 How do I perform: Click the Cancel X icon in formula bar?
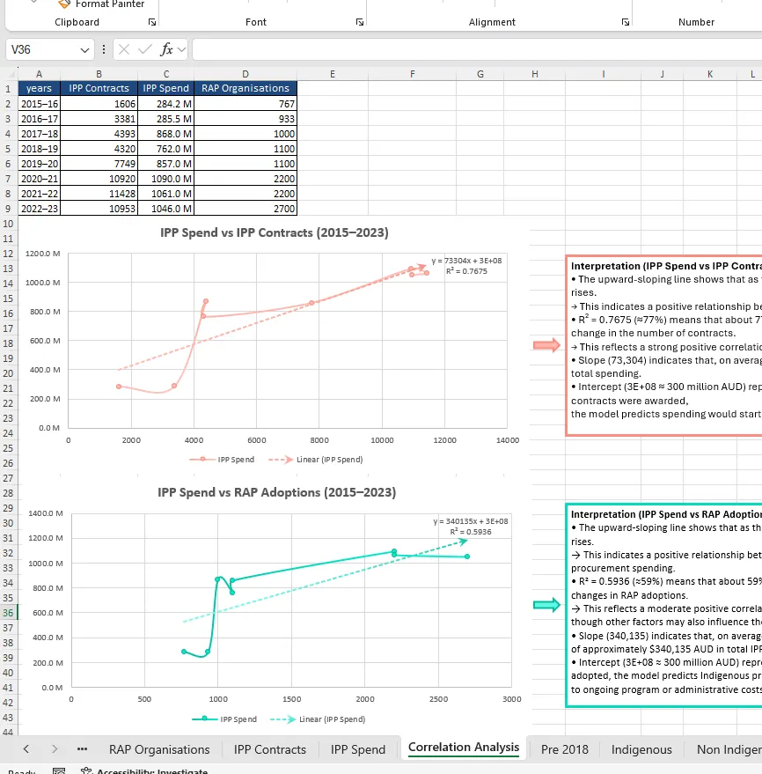click(124, 49)
